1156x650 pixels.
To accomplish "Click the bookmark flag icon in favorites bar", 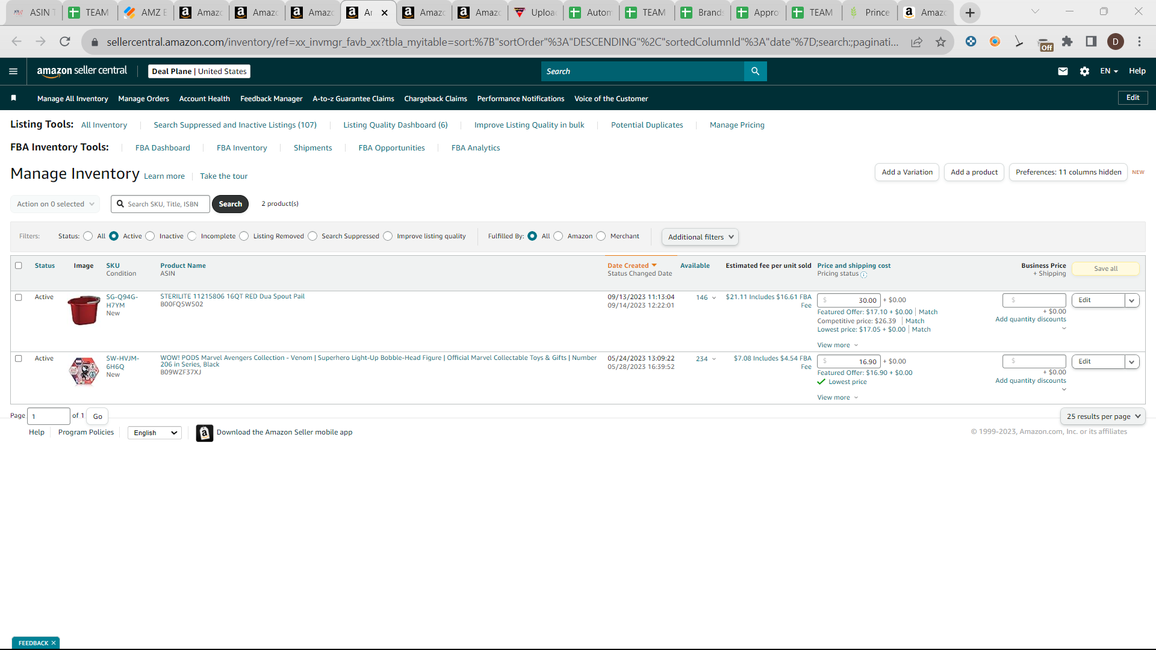I will 13,97.
